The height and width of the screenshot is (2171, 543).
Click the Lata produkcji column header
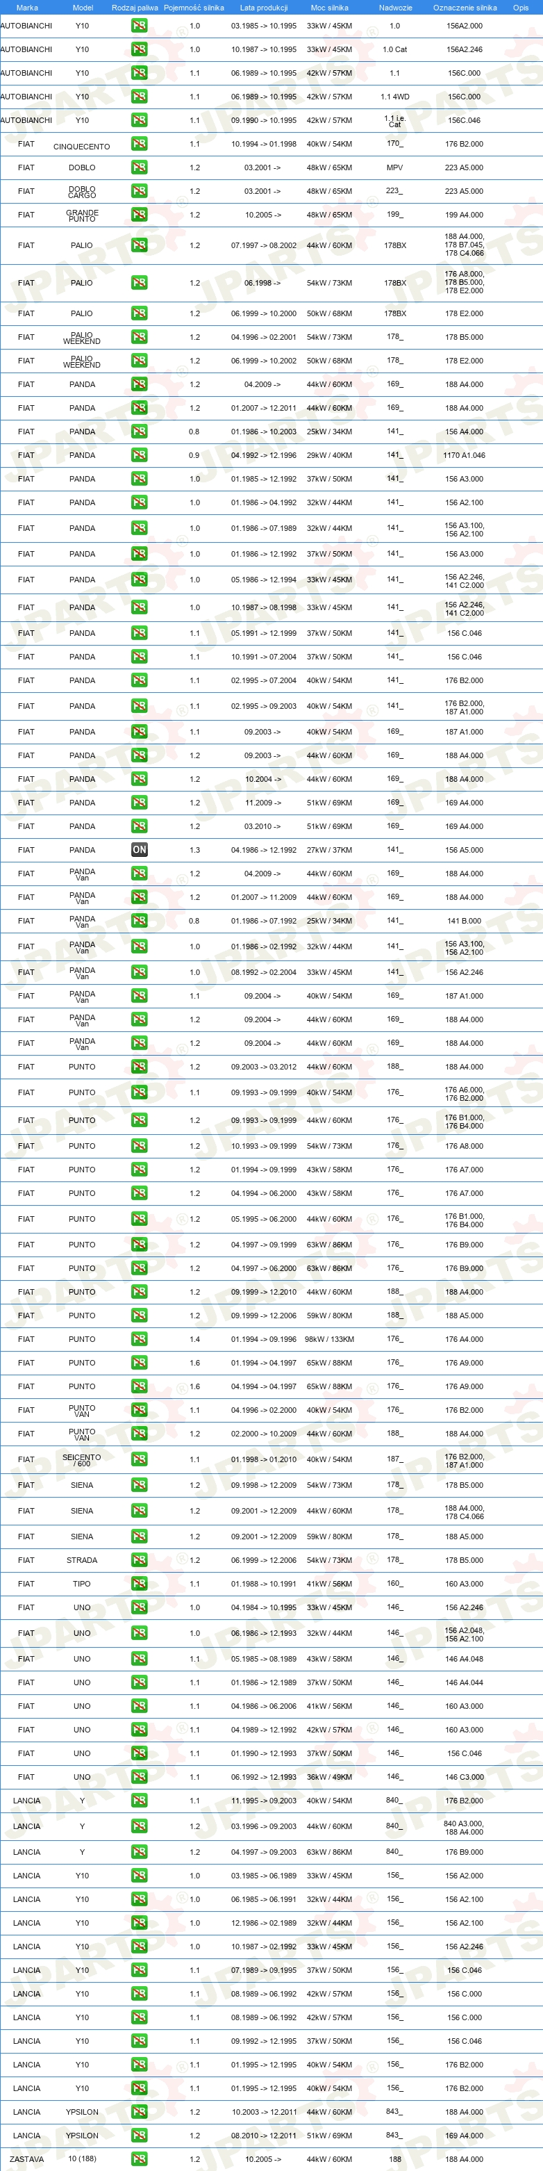[x=263, y=8]
